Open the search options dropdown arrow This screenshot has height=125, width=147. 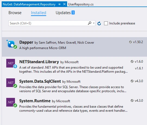[x=93, y=23]
